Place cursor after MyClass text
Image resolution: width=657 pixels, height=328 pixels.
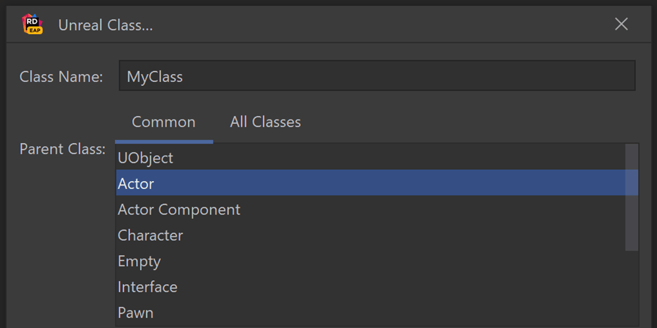click(185, 77)
